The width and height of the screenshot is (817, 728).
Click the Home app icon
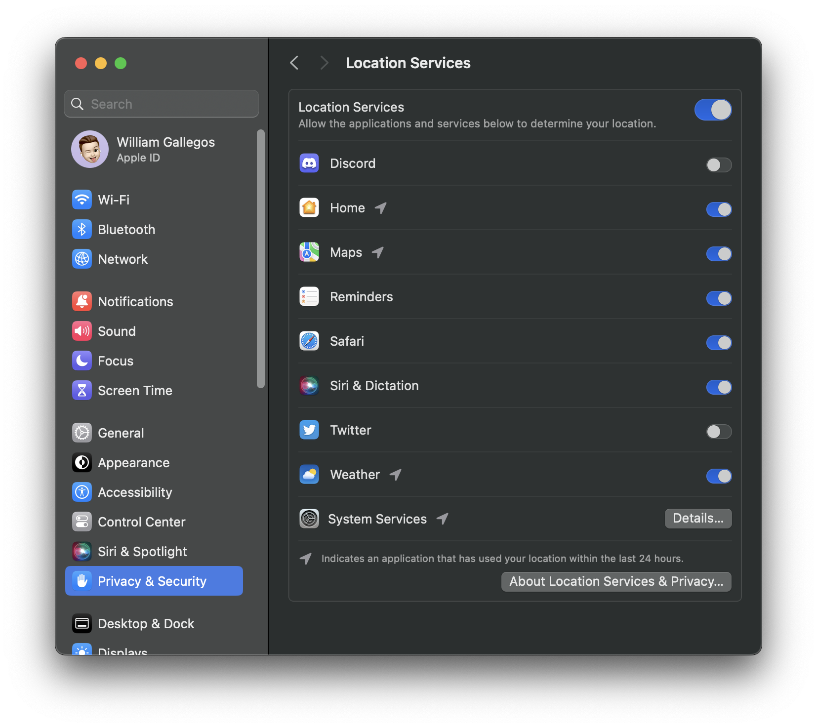(x=309, y=208)
